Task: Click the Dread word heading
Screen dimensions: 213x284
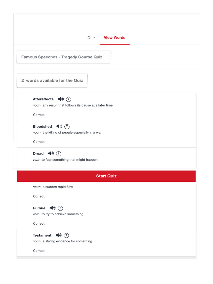Action: tap(38, 153)
